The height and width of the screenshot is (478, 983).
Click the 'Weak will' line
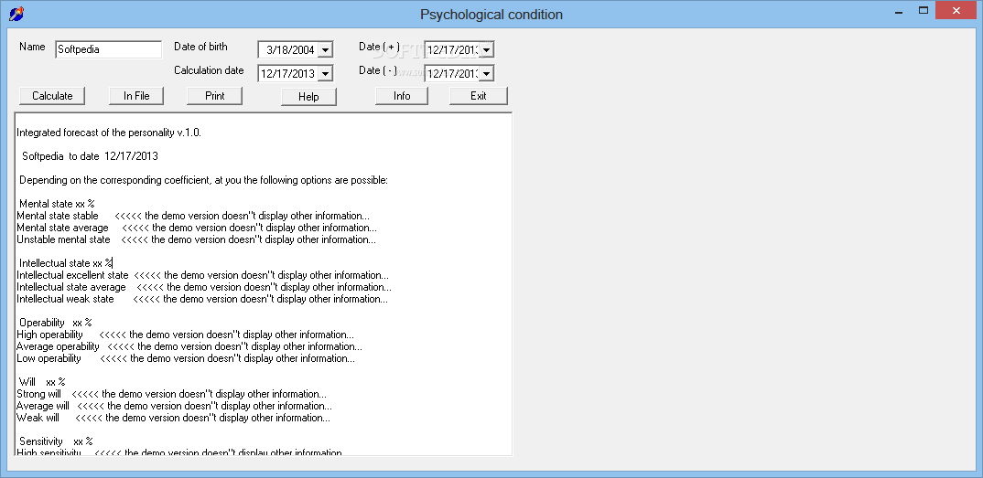pyautogui.click(x=174, y=418)
